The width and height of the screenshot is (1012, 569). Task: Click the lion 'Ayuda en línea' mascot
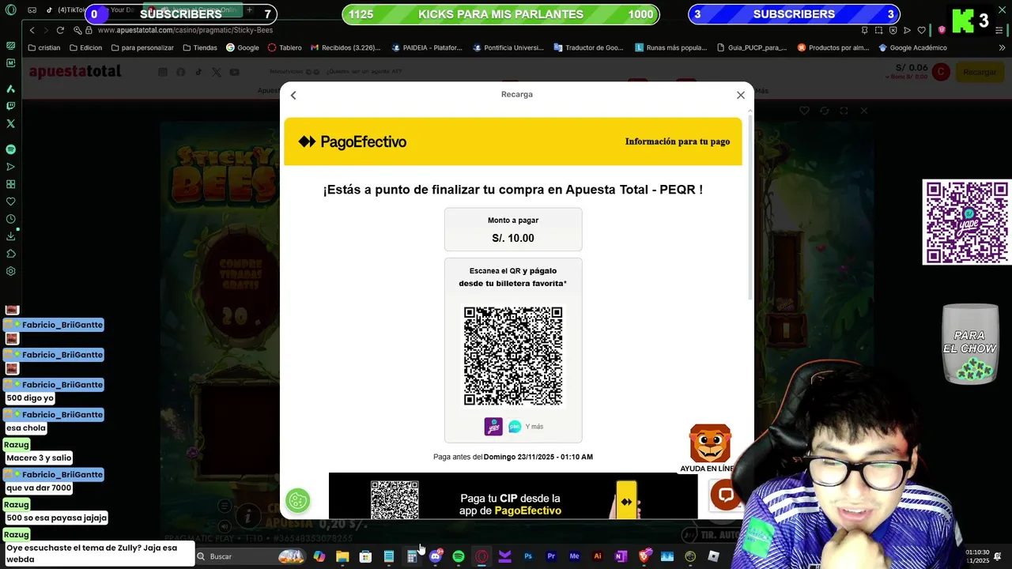click(710, 443)
